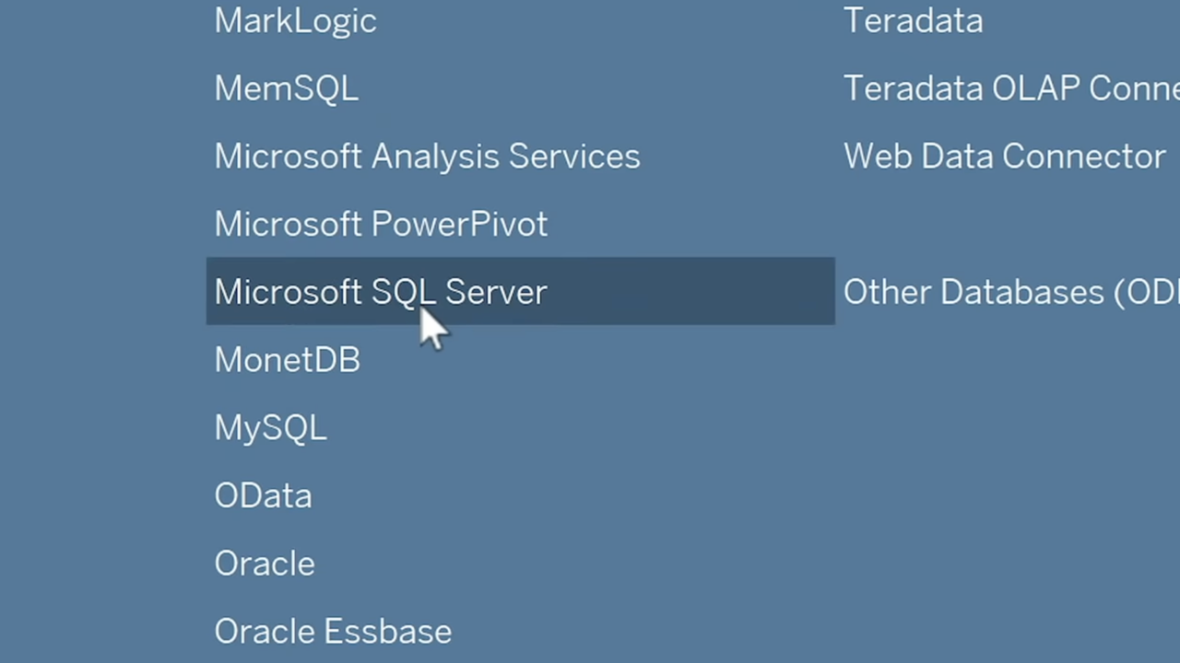Screen dimensions: 1180x663
Task: Pick the OData connector
Action: tap(263, 496)
